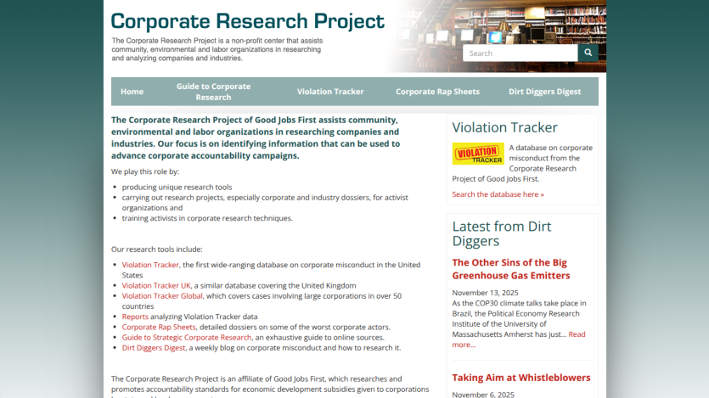Image resolution: width=709 pixels, height=398 pixels.
Task: Open Guide to Corporate Research menu
Action: pyautogui.click(x=213, y=92)
